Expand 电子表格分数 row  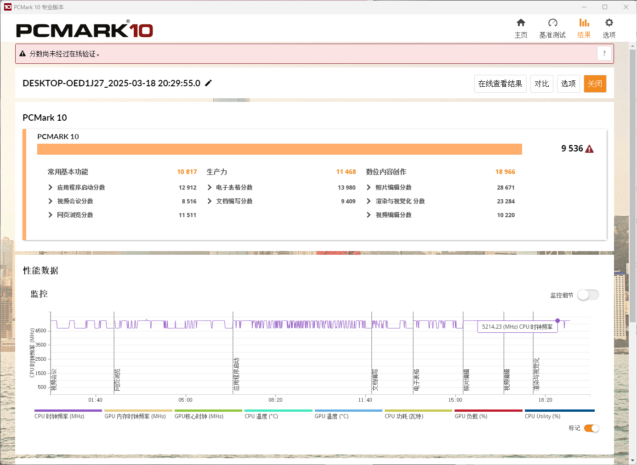tap(210, 187)
